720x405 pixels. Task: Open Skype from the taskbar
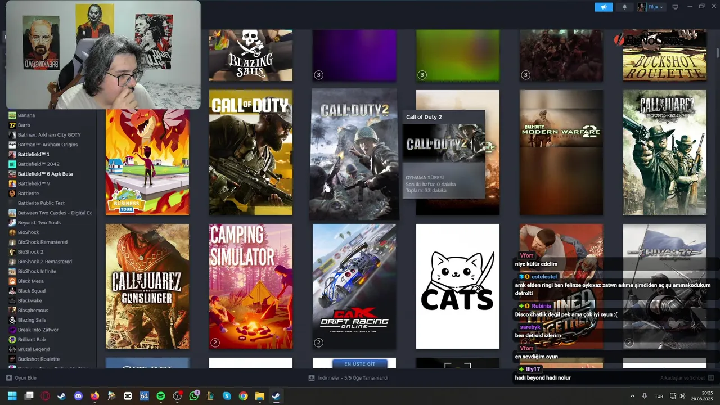[227, 396]
